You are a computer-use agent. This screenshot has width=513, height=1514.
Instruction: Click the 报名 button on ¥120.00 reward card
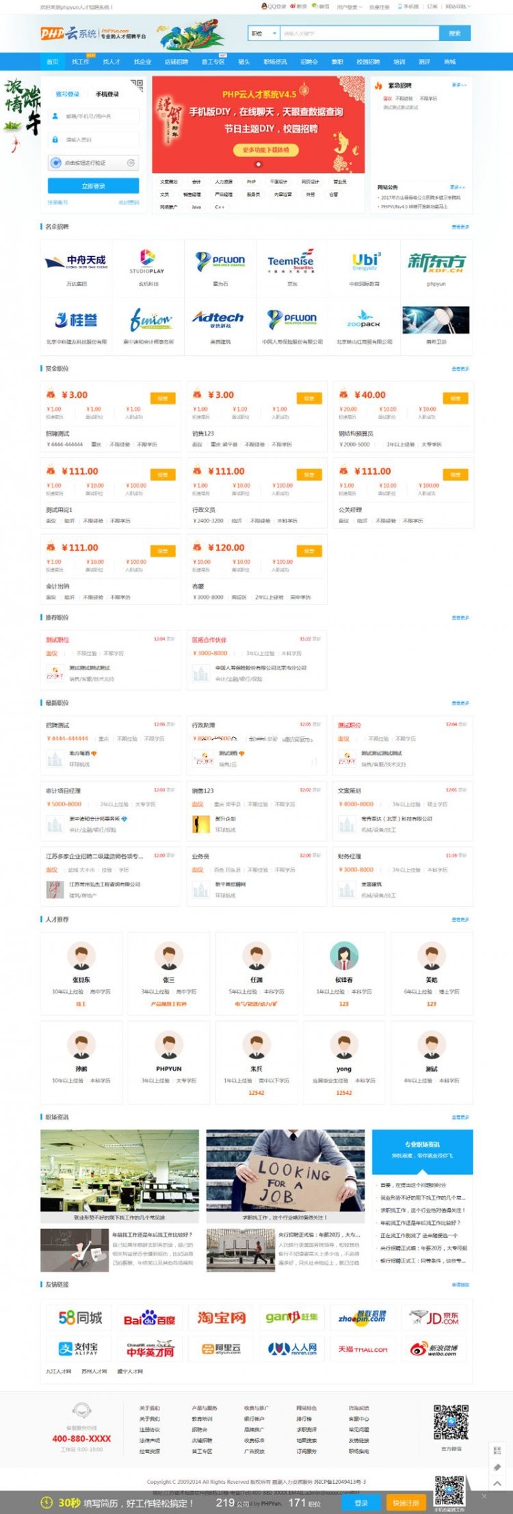(x=309, y=550)
